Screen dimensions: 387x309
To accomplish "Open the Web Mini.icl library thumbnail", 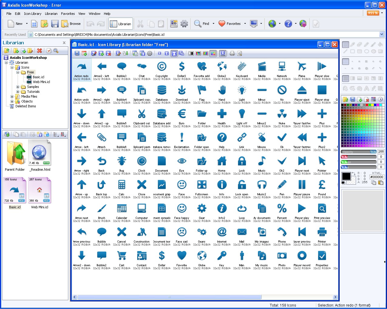I will [x=40, y=193].
